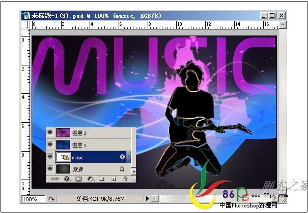Screen dimensions: 308x213
Task: Close the document window
Action: 282,16
